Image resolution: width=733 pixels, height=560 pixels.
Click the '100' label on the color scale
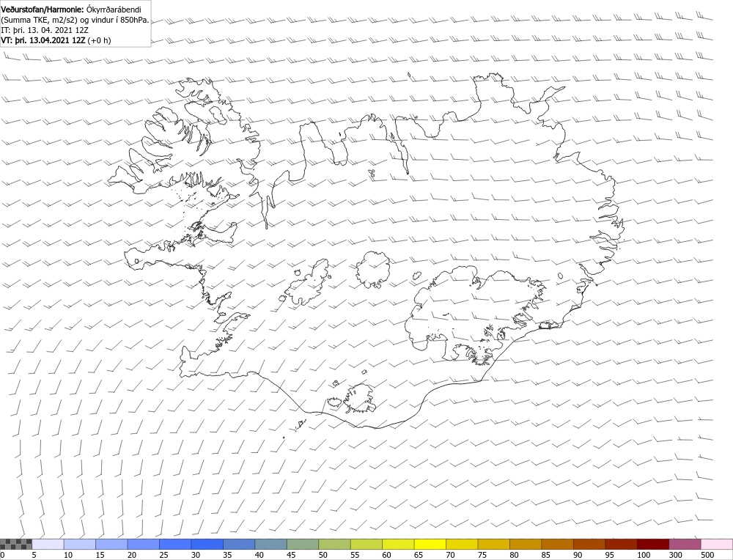pos(644,555)
